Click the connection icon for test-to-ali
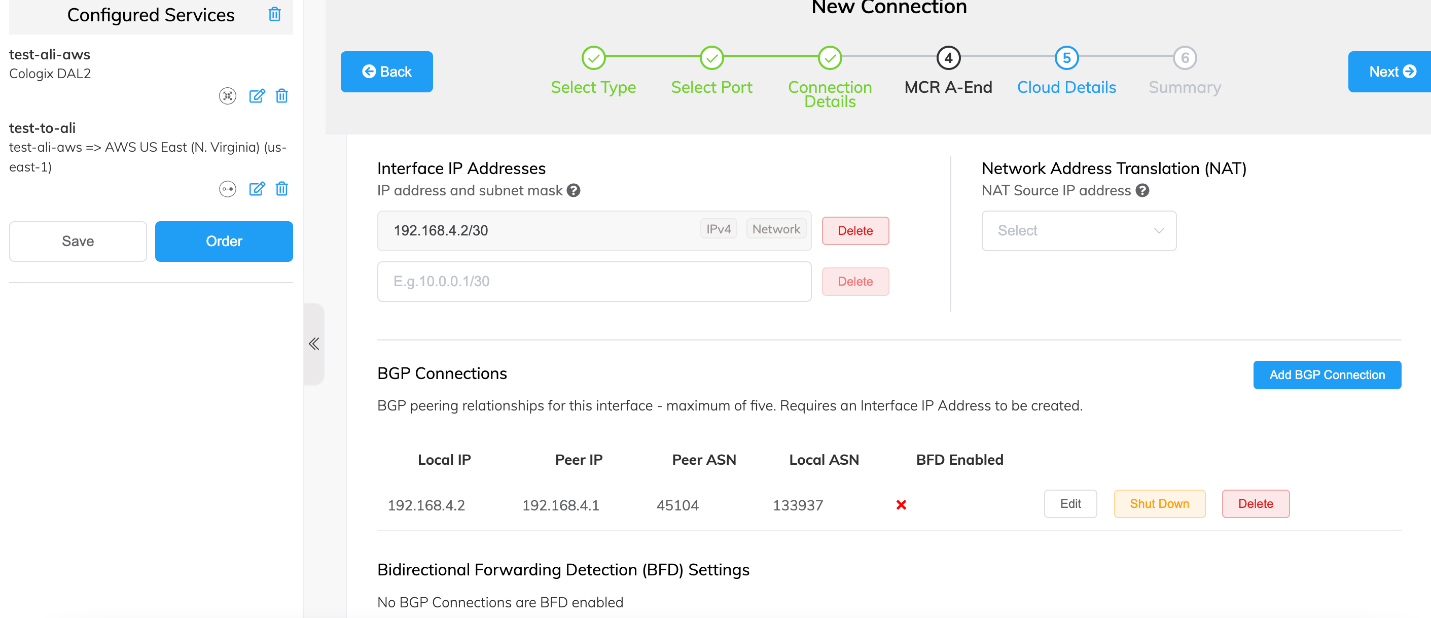The image size is (1431, 618). pyautogui.click(x=228, y=189)
